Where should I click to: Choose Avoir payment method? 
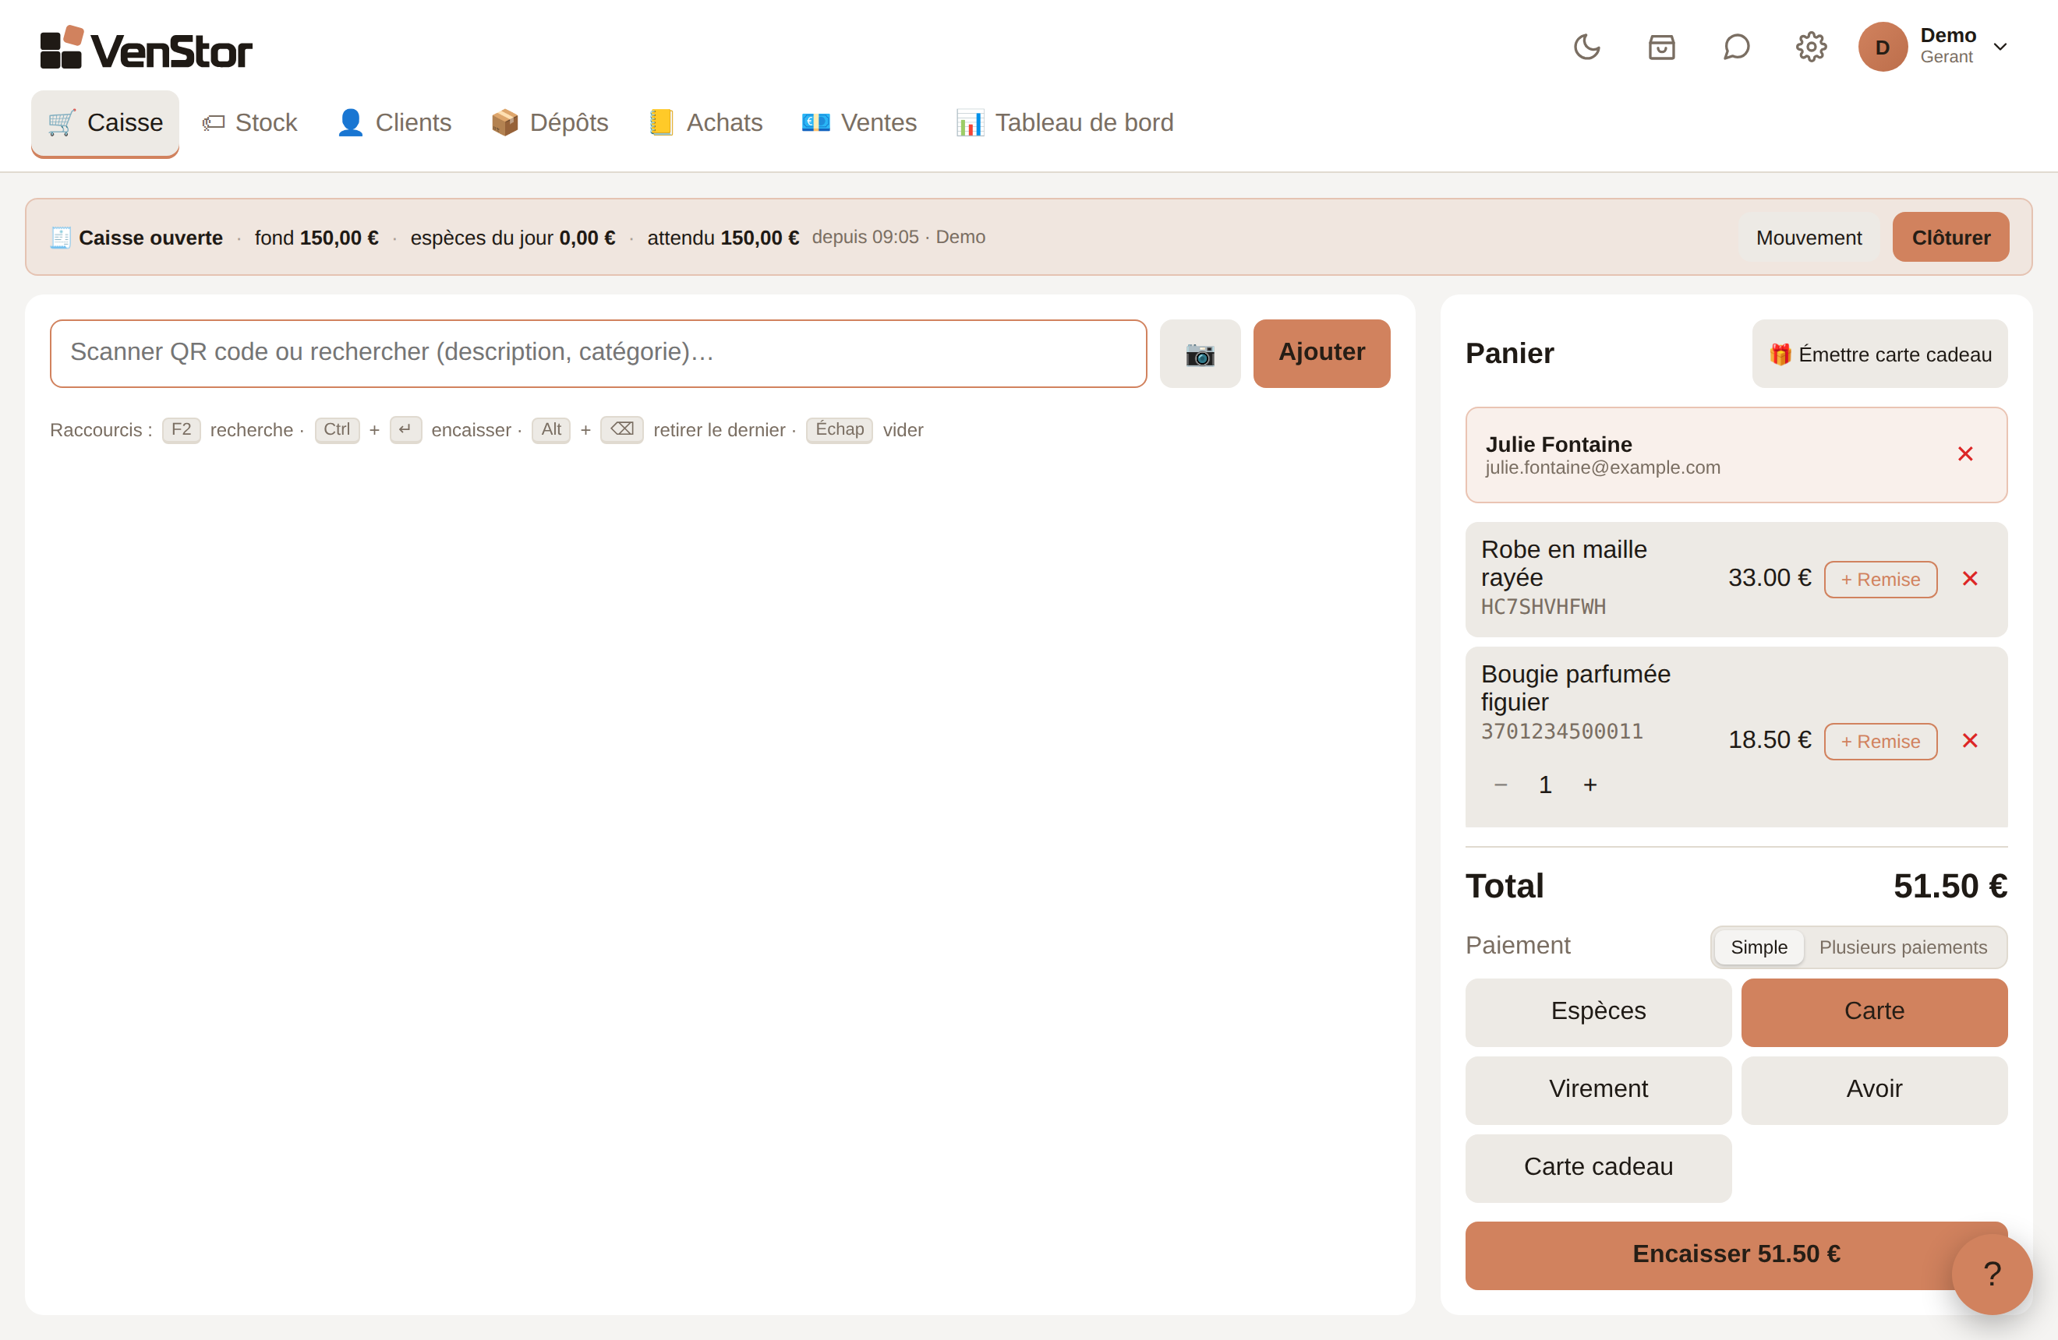click(1874, 1089)
